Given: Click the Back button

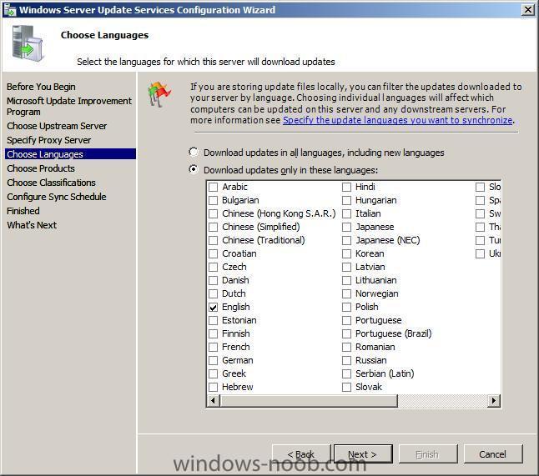Looking at the screenshot, I should [300, 454].
